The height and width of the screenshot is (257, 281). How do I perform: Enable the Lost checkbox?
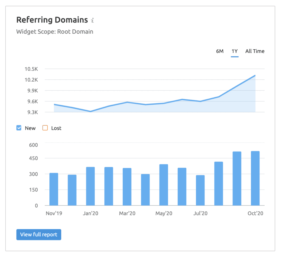pos(45,128)
